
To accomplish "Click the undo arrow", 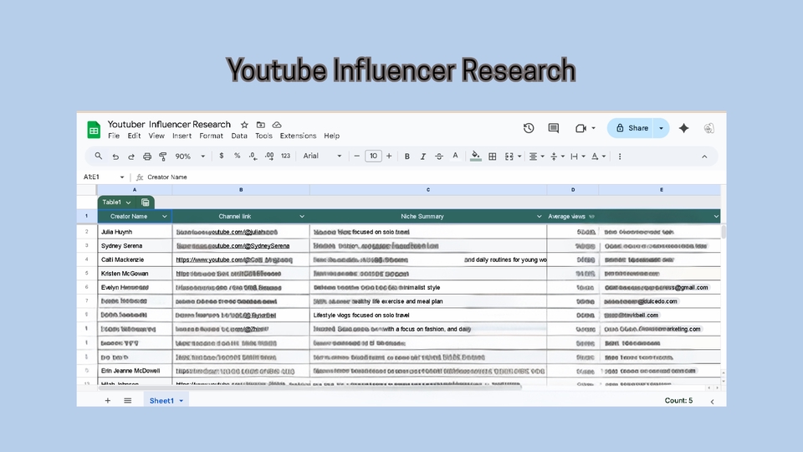I will tap(115, 157).
